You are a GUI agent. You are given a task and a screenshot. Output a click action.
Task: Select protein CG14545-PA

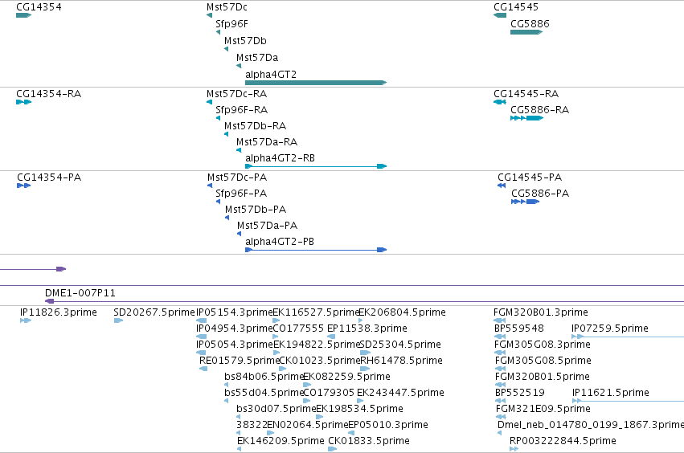530,178
